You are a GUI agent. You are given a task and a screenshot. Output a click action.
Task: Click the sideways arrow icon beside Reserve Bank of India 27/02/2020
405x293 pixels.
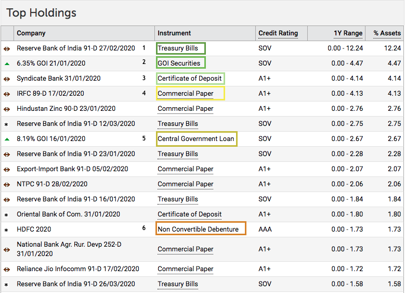7,48
